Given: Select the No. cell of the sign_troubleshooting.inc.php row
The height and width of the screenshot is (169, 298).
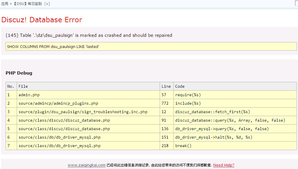Looking at the screenshot, I should (11, 112).
